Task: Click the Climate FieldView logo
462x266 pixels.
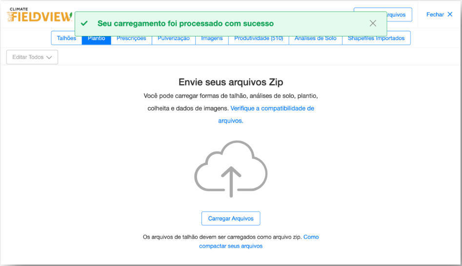Action: point(39,16)
